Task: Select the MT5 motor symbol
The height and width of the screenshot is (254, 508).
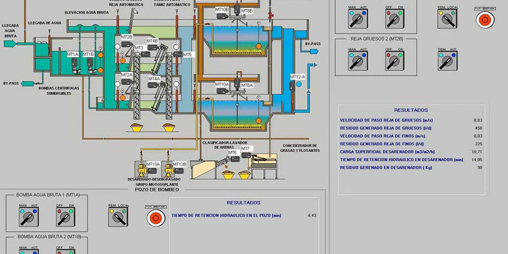Action: 178,54
